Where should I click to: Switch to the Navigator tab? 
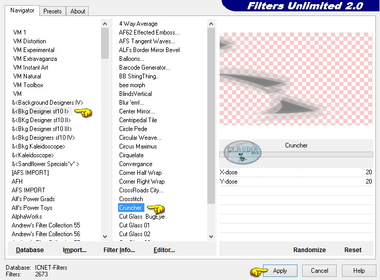[22, 11]
